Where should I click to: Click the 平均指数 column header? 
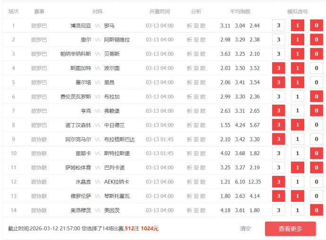click(240, 11)
